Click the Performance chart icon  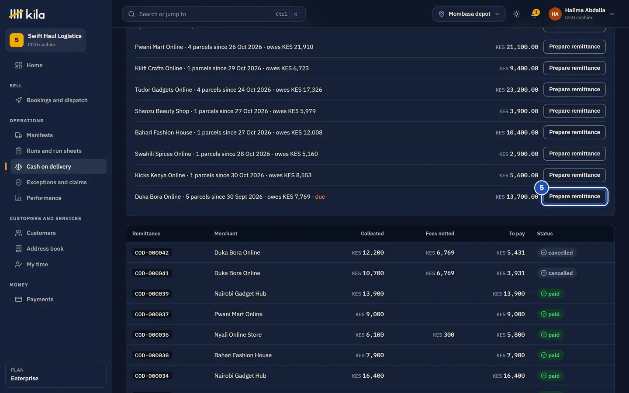point(18,198)
